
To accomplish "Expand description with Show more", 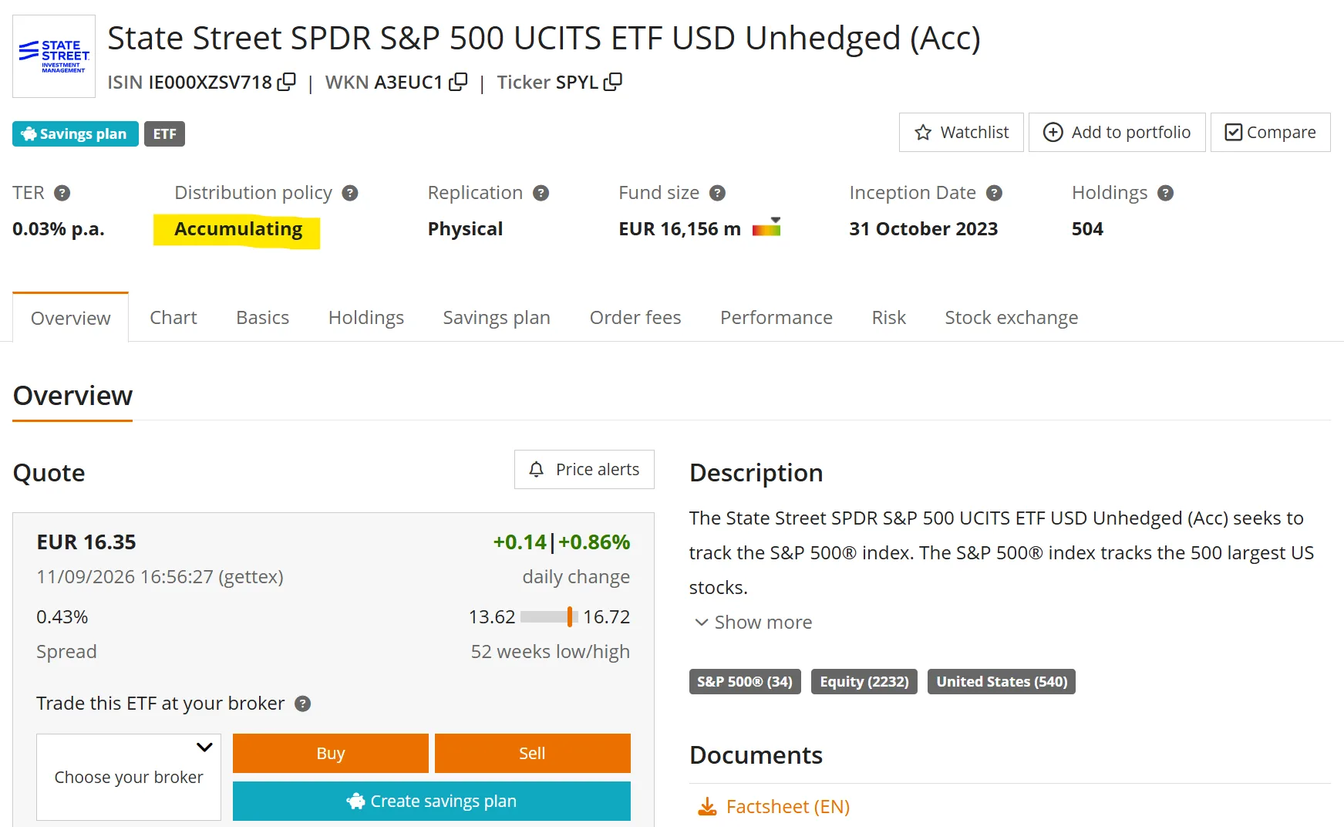I will pyautogui.click(x=753, y=622).
